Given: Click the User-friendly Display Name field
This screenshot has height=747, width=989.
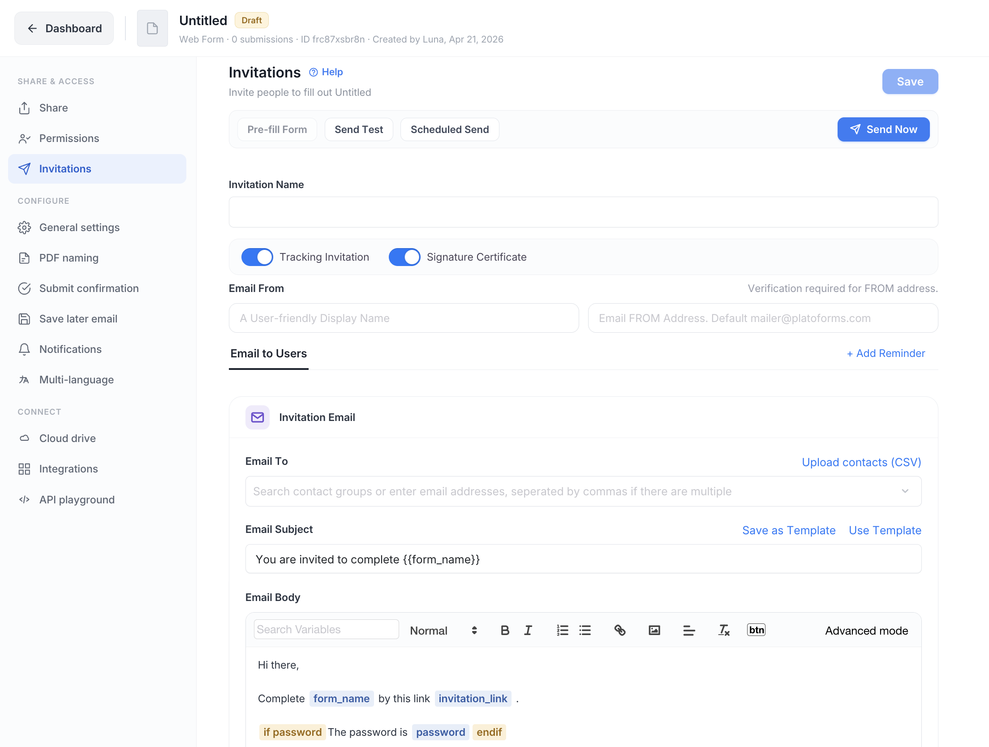Looking at the screenshot, I should [404, 318].
